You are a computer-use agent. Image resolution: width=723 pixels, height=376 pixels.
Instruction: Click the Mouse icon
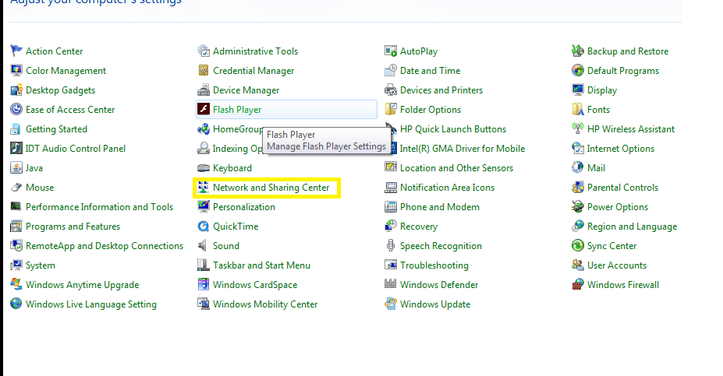(x=16, y=188)
